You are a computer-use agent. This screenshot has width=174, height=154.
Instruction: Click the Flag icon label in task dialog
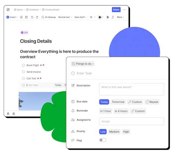73,140
